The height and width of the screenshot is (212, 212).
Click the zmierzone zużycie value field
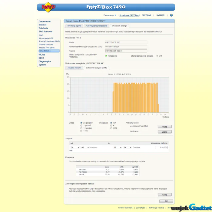tap(162, 147)
